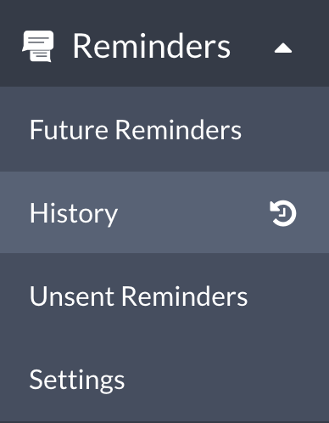Screen dimensions: 329x423
Task: Open the Future Reminders page
Action: click(x=164, y=129)
